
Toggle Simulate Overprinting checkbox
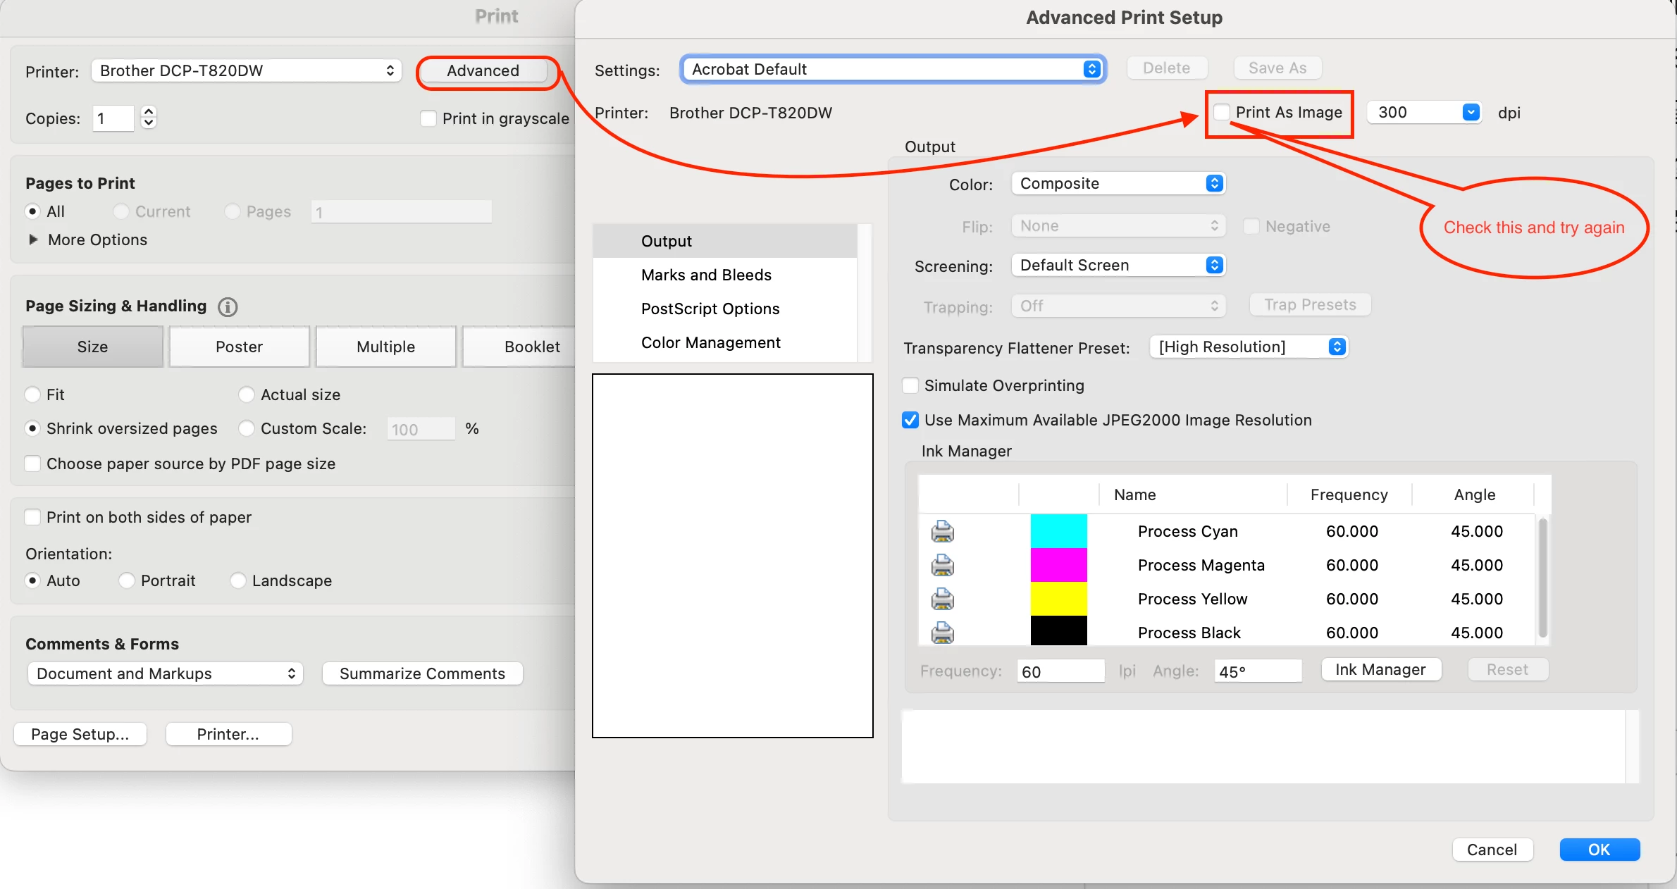(x=910, y=385)
